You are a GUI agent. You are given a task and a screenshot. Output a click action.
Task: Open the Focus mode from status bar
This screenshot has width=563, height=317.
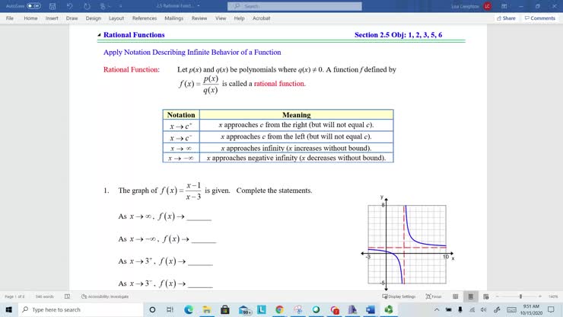pyautogui.click(x=434, y=296)
